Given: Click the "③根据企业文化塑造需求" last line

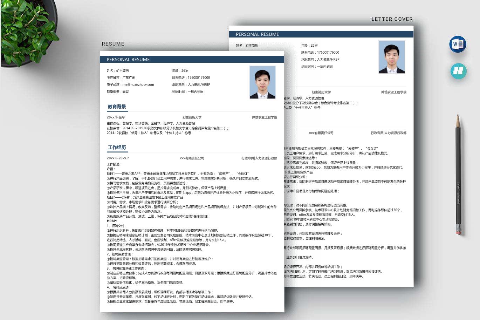Looking at the screenshot, I should pos(171,302).
